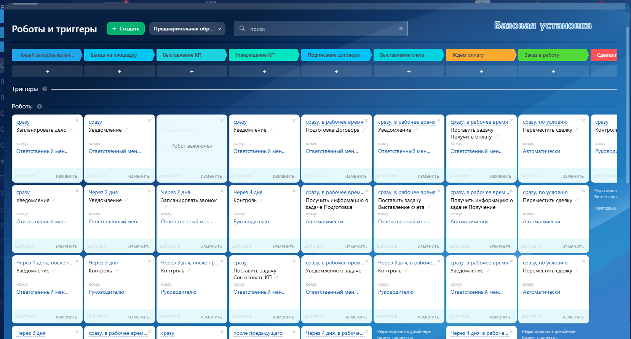
Task: Select the Утверждение КП stage header
Action: [x=264, y=55]
